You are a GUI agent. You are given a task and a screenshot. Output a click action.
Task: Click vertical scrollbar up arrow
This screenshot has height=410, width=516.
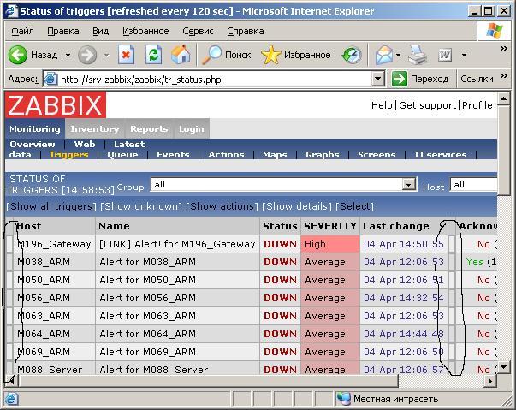pos(504,98)
